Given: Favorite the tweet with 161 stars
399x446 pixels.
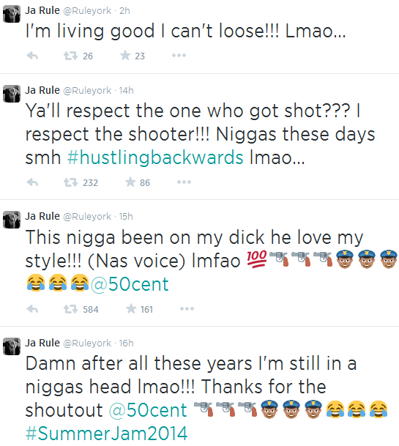Looking at the screenshot, I should point(131,308).
